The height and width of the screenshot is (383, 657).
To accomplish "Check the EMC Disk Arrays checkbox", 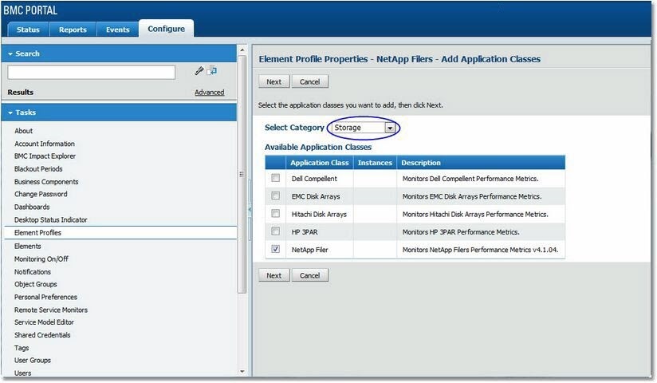I will (x=275, y=196).
